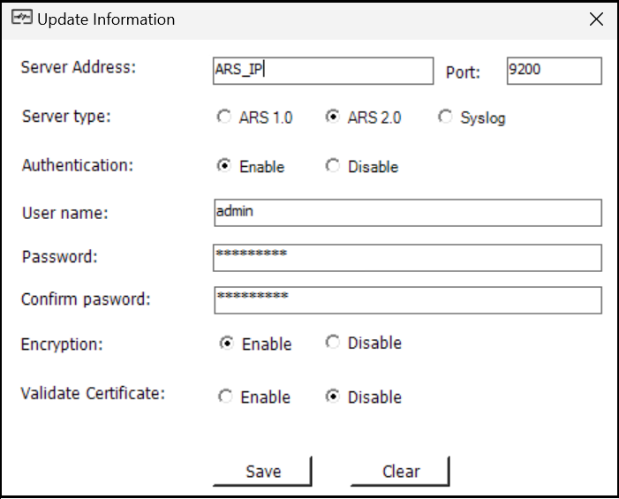Choose ARS 2.0 server type
This screenshot has height=499, width=619.
click(333, 117)
